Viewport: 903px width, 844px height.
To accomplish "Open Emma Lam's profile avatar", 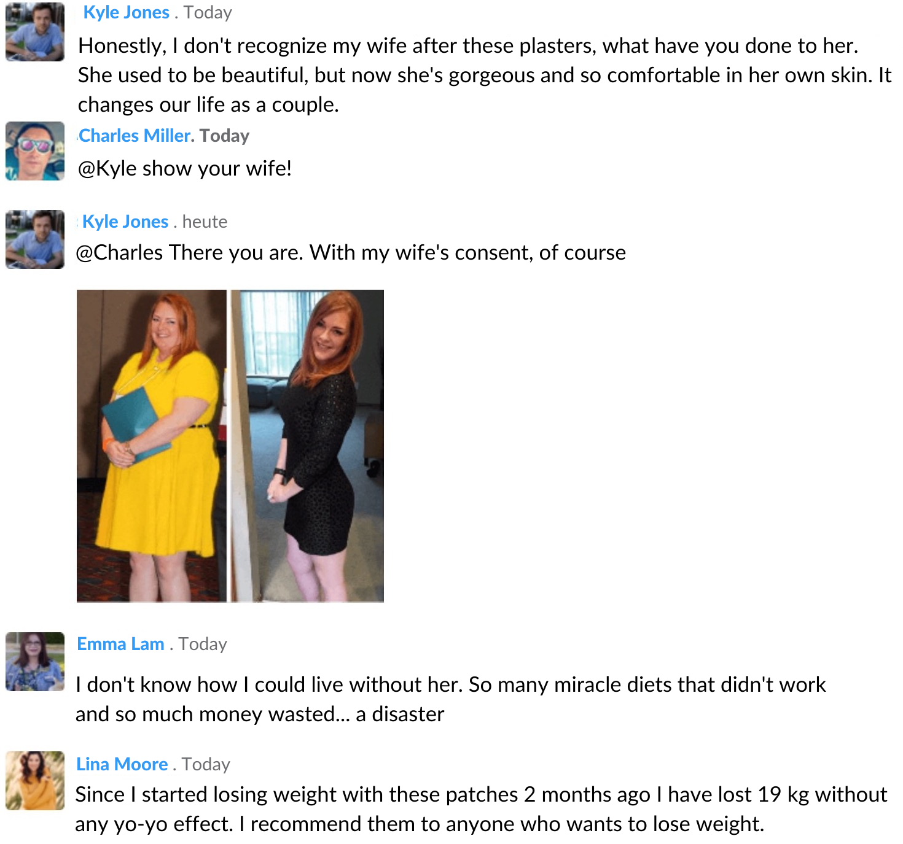I will coord(35,662).
